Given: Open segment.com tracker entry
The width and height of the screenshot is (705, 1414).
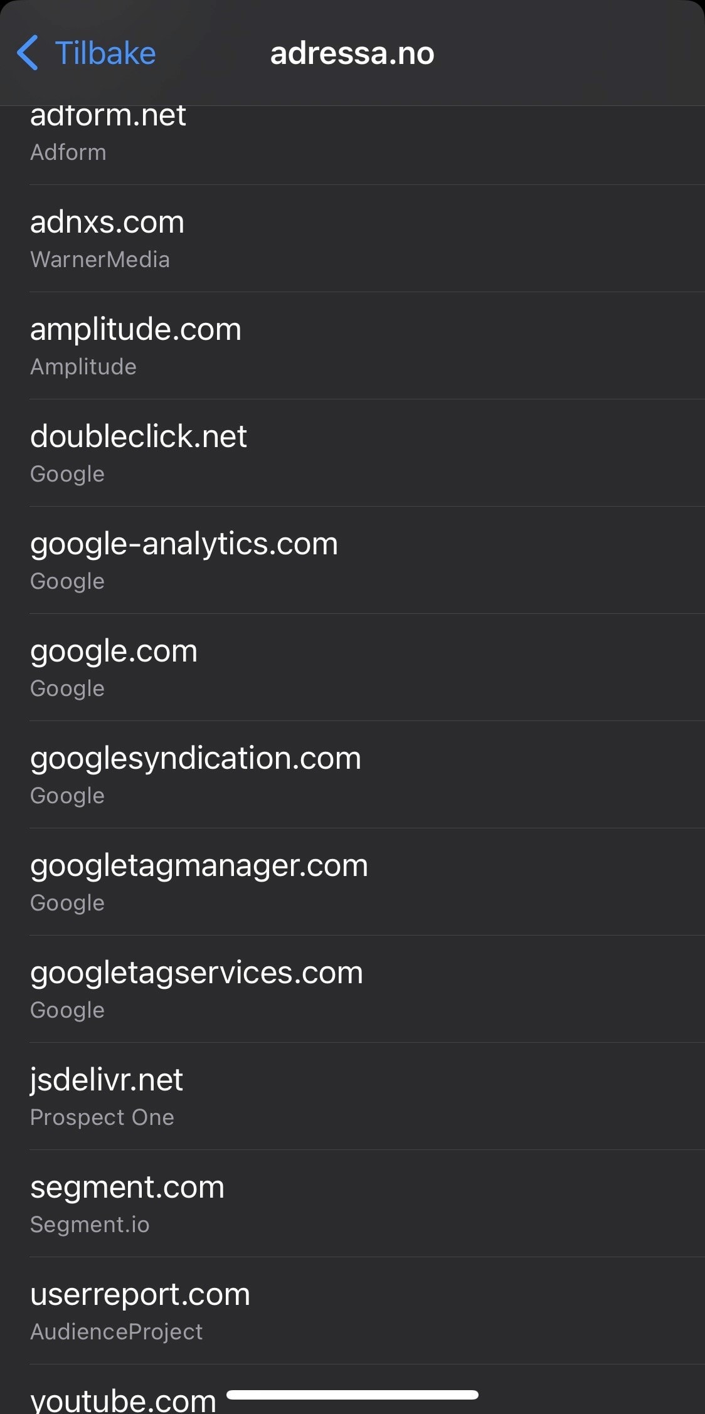Looking at the screenshot, I should point(351,1204).
